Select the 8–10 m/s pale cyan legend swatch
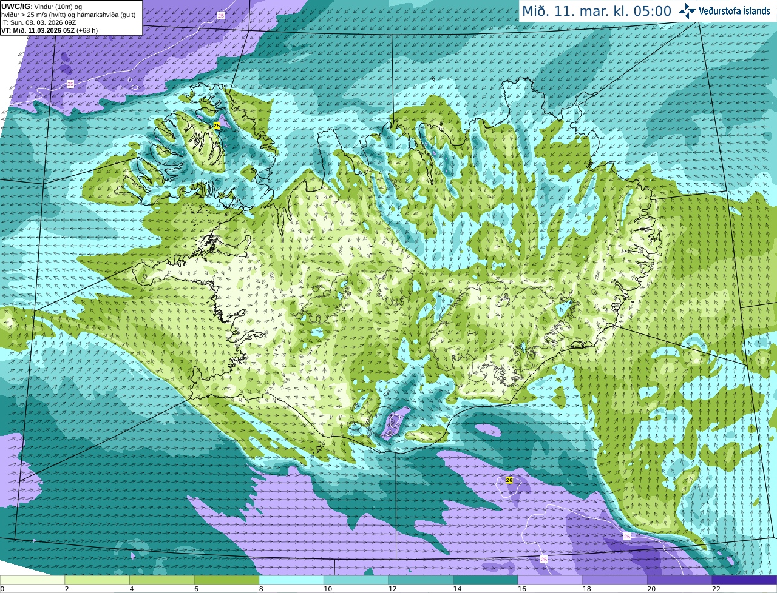Image resolution: width=777 pixels, height=593 pixels. [291, 580]
